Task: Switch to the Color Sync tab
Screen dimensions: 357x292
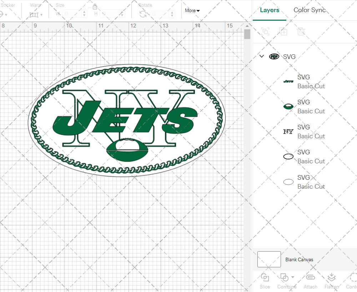Action: click(310, 10)
